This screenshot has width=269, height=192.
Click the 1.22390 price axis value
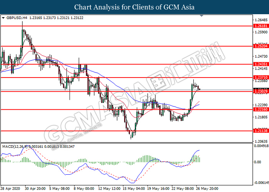[261, 105]
